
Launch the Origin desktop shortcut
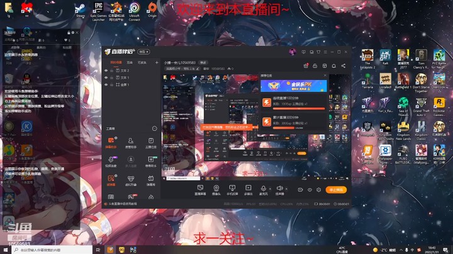(152, 10)
